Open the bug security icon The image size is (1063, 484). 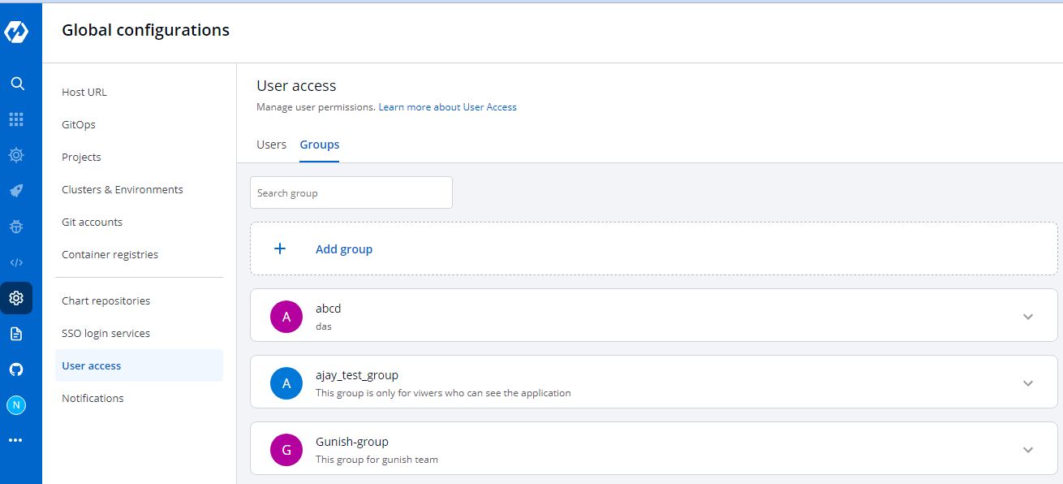(16, 227)
